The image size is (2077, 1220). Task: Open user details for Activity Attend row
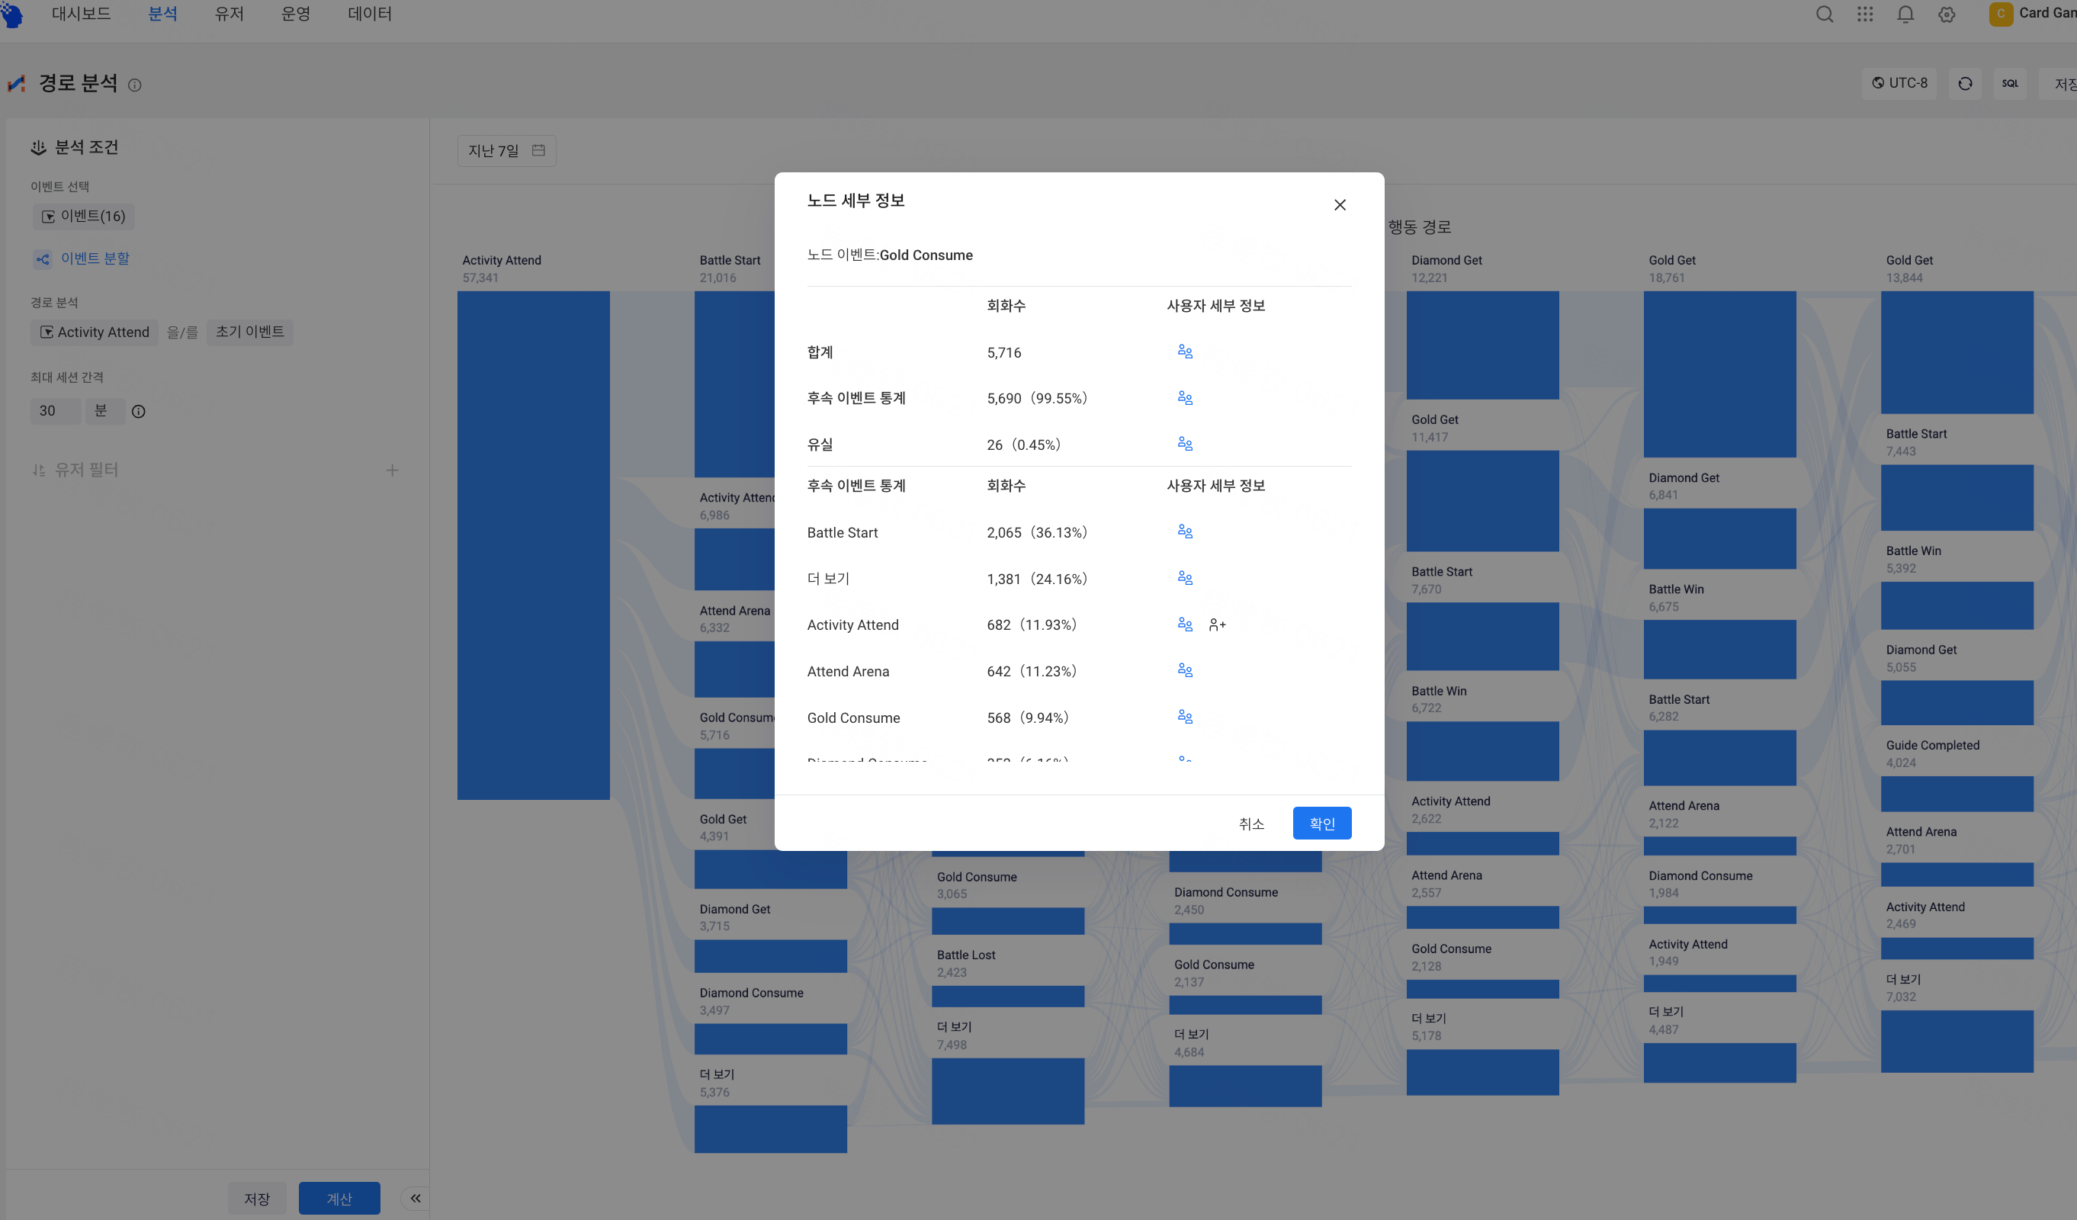coord(1185,624)
